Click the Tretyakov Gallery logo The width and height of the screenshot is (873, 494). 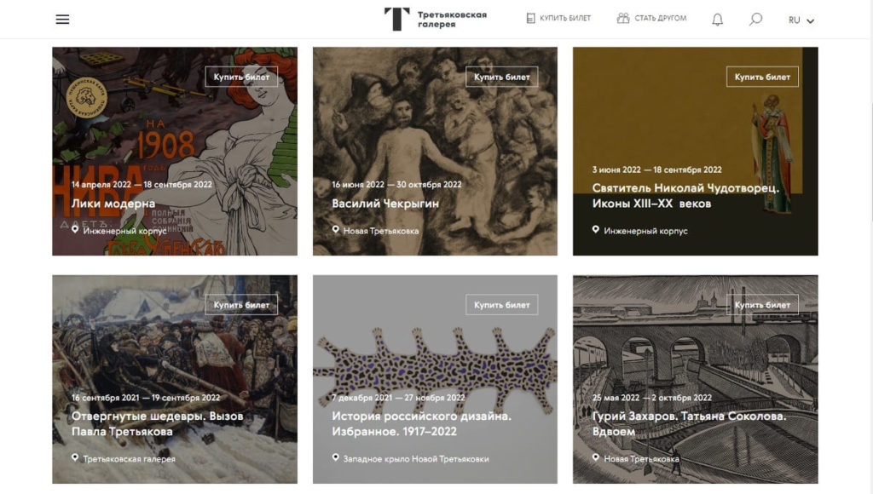pyautogui.click(x=436, y=19)
